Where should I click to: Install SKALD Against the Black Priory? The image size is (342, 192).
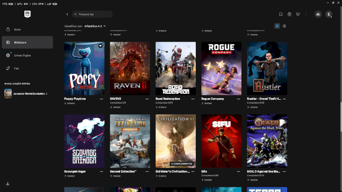(253, 180)
